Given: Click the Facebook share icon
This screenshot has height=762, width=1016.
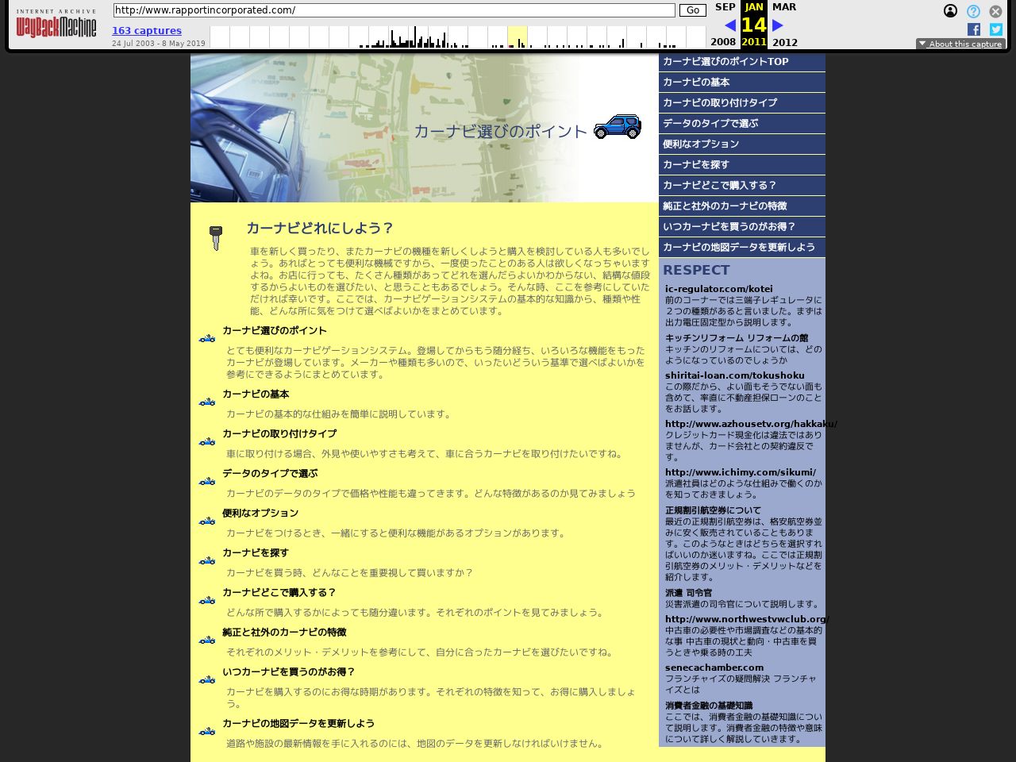Looking at the screenshot, I should click(974, 29).
